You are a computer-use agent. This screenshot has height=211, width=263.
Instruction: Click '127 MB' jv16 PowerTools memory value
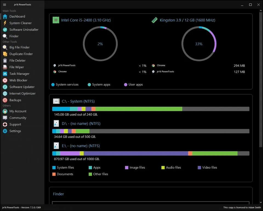(x=239, y=72)
